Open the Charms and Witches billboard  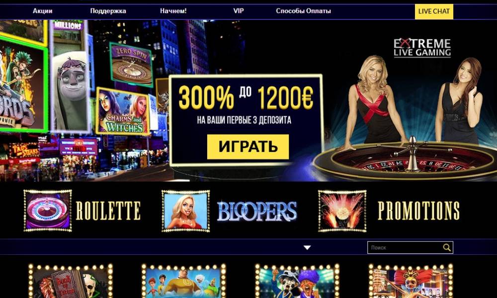[x=123, y=111]
